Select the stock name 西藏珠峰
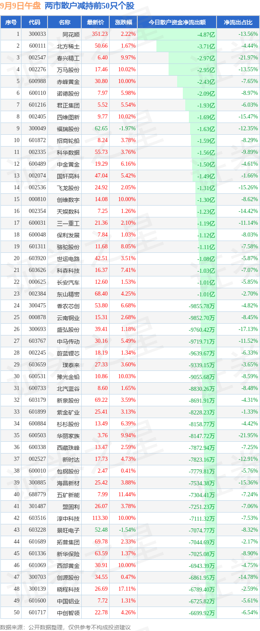The width and height of the screenshot is (260, 631). (68, 447)
